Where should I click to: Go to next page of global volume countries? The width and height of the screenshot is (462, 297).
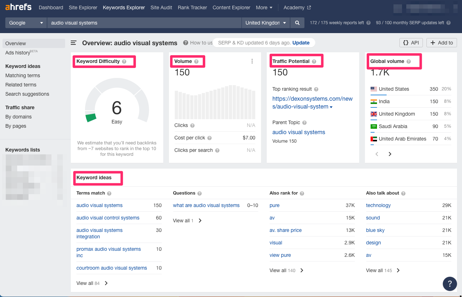click(390, 154)
